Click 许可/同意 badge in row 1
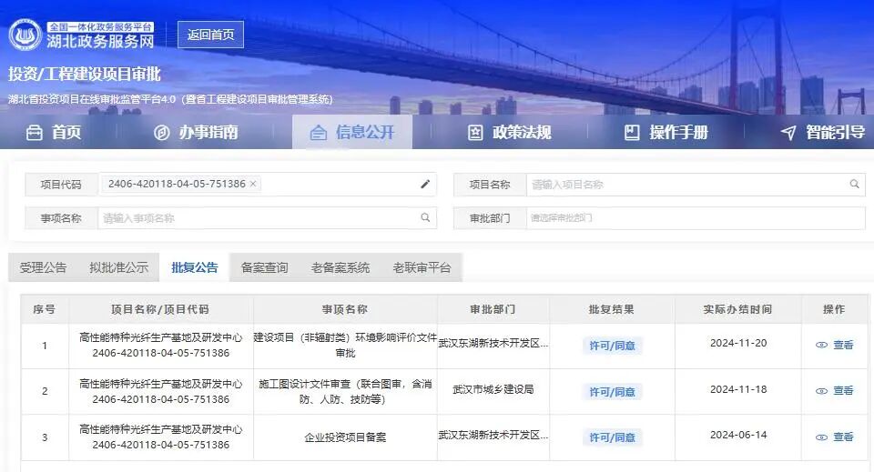Image resolution: width=874 pixels, height=472 pixels. 612,346
